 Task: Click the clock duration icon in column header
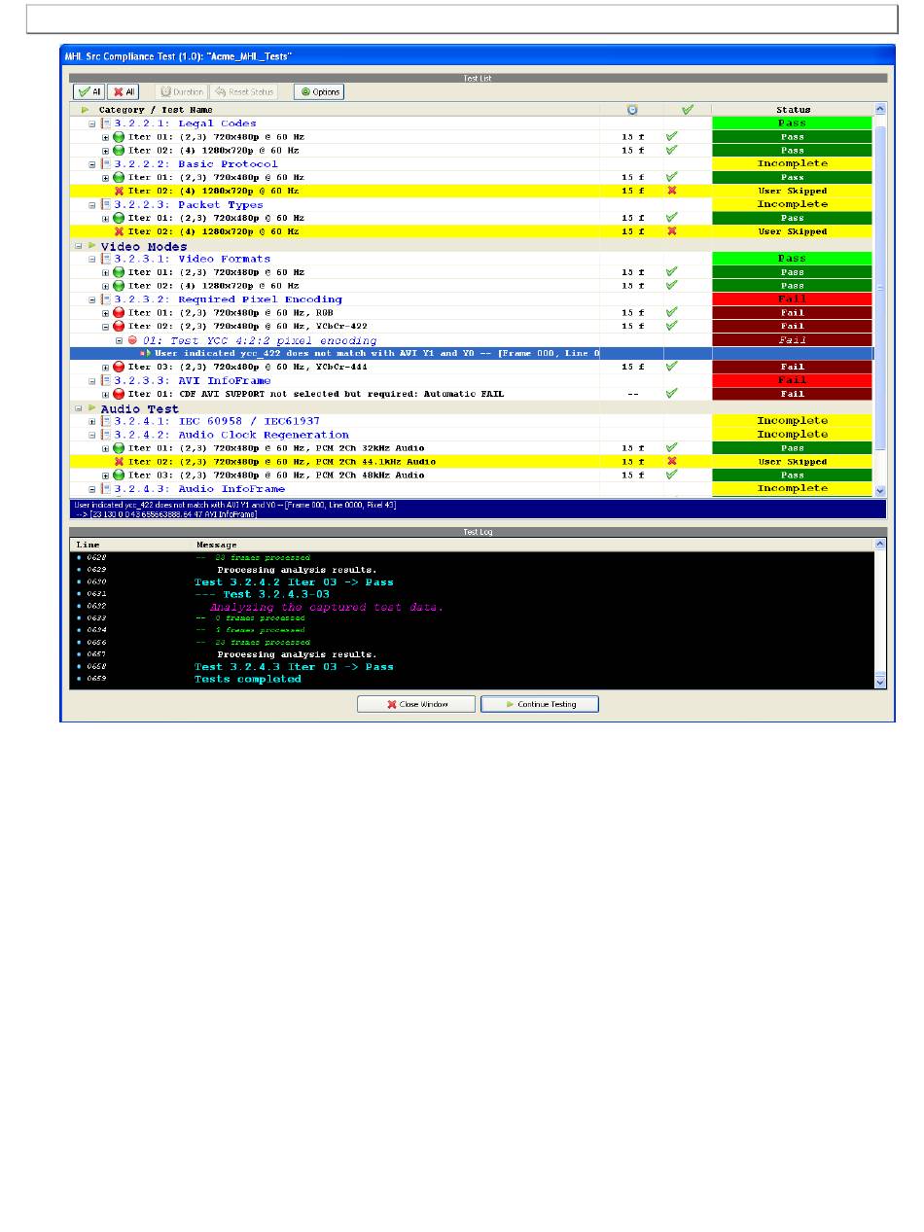click(632, 110)
